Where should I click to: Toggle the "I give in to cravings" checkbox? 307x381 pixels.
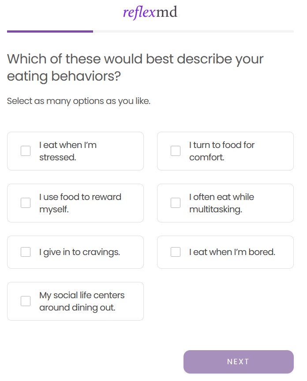click(x=26, y=252)
